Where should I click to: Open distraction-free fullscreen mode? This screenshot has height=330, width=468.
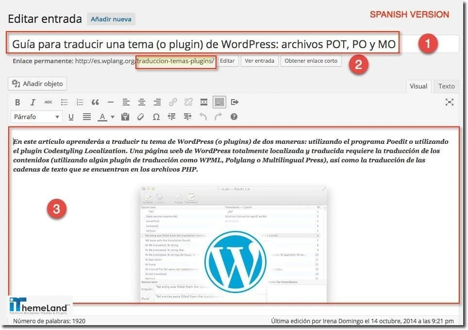(x=450, y=102)
